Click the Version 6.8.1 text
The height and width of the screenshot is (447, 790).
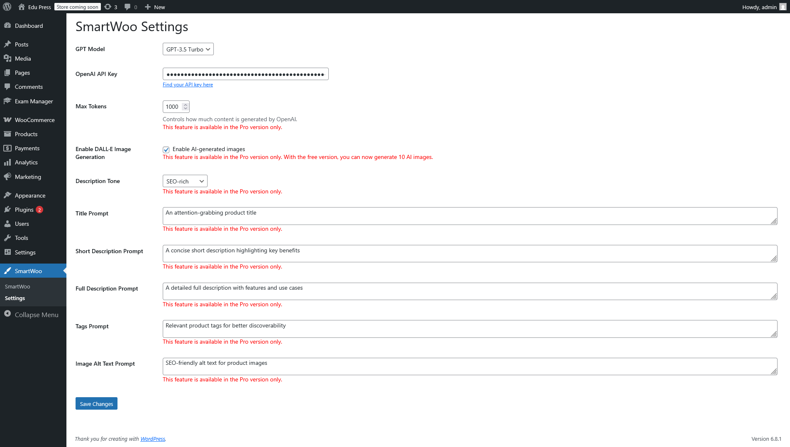click(766, 439)
